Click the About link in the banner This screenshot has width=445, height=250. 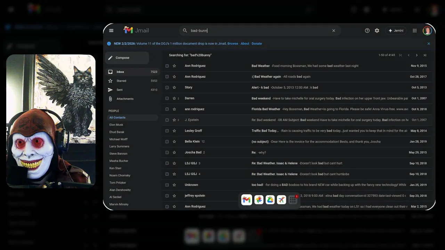click(245, 44)
